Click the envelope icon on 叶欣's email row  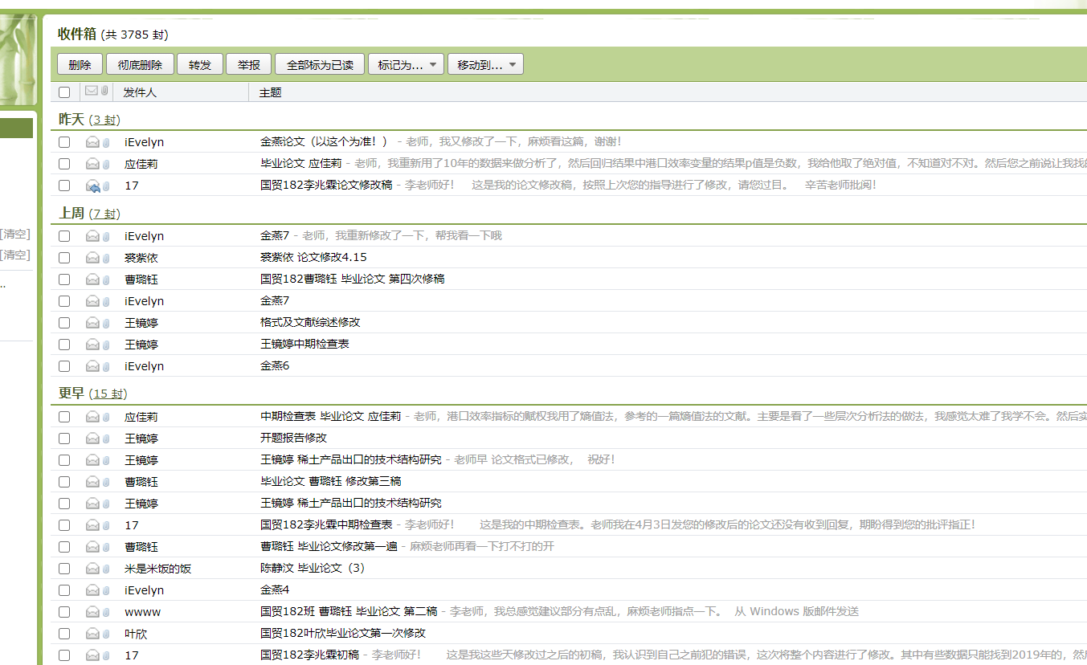[x=92, y=634]
